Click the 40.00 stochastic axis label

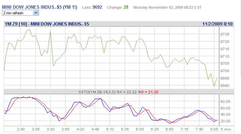(x=225, y=115)
